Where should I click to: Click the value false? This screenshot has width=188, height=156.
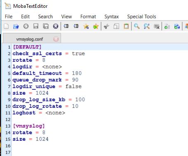[73, 86]
